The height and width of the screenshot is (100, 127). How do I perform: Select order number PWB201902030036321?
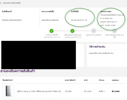(12, 20)
